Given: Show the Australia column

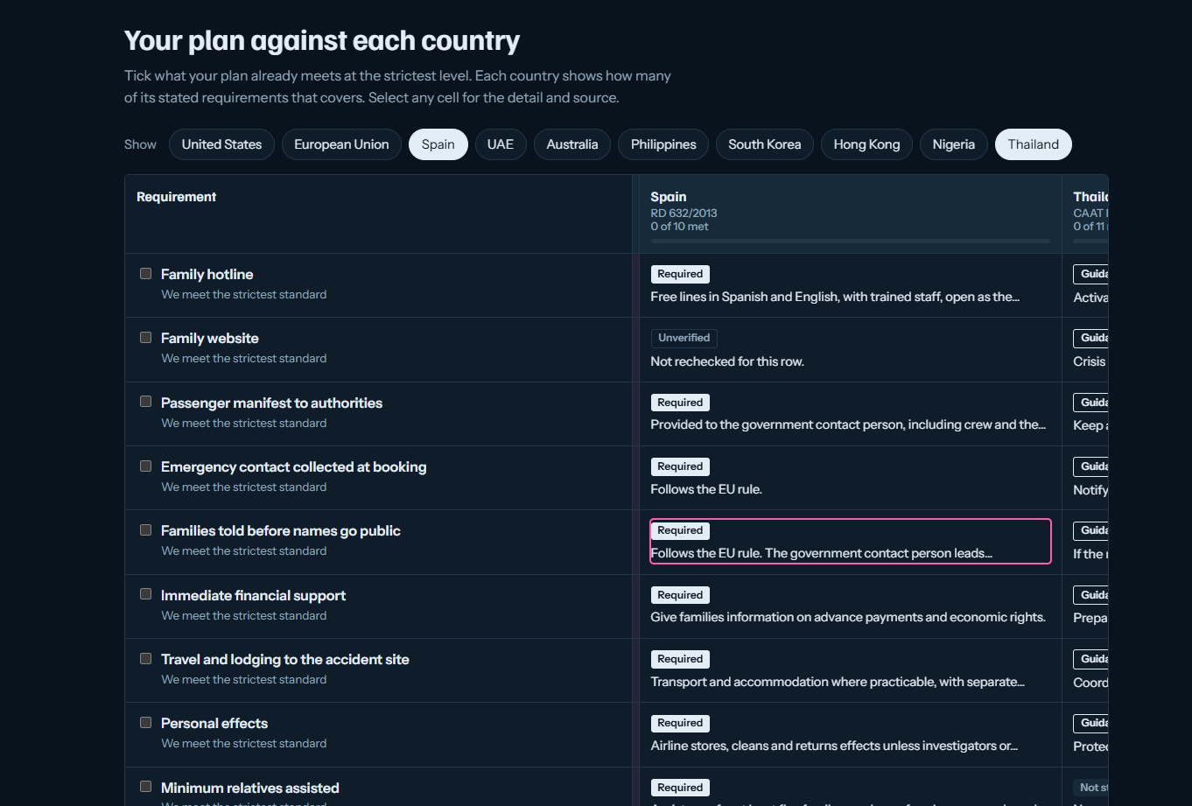Looking at the screenshot, I should tap(572, 144).
